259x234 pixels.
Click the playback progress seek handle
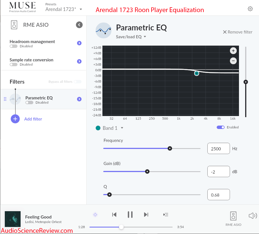[x=121, y=227]
